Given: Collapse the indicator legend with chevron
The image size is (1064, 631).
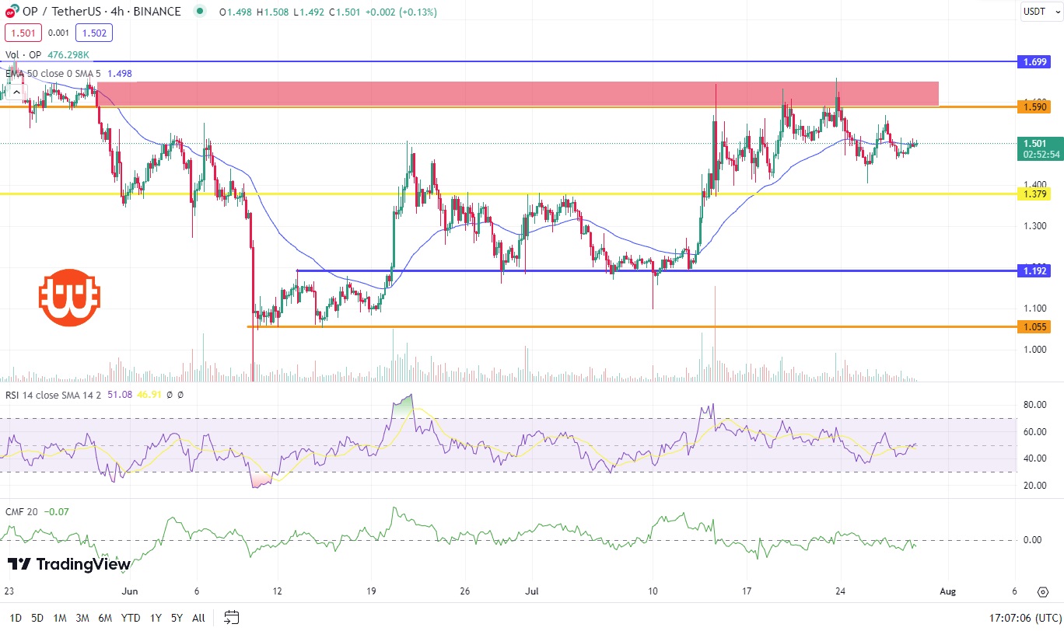Looking at the screenshot, I should 16,91.
